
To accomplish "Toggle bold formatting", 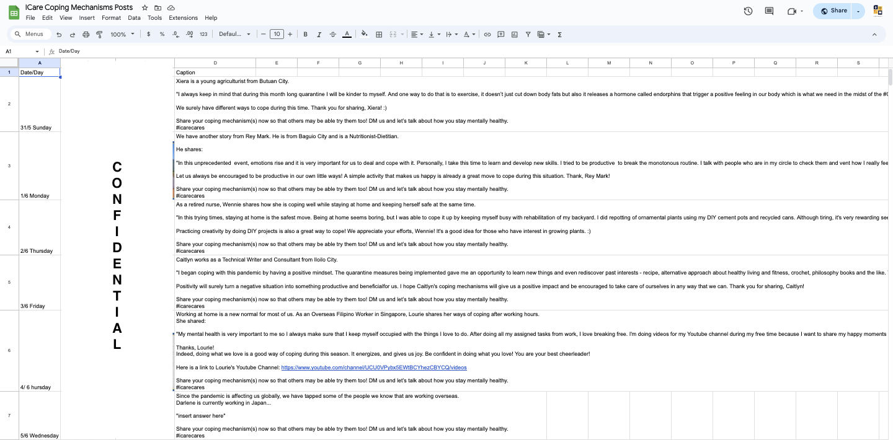I will pyautogui.click(x=306, y=35).
